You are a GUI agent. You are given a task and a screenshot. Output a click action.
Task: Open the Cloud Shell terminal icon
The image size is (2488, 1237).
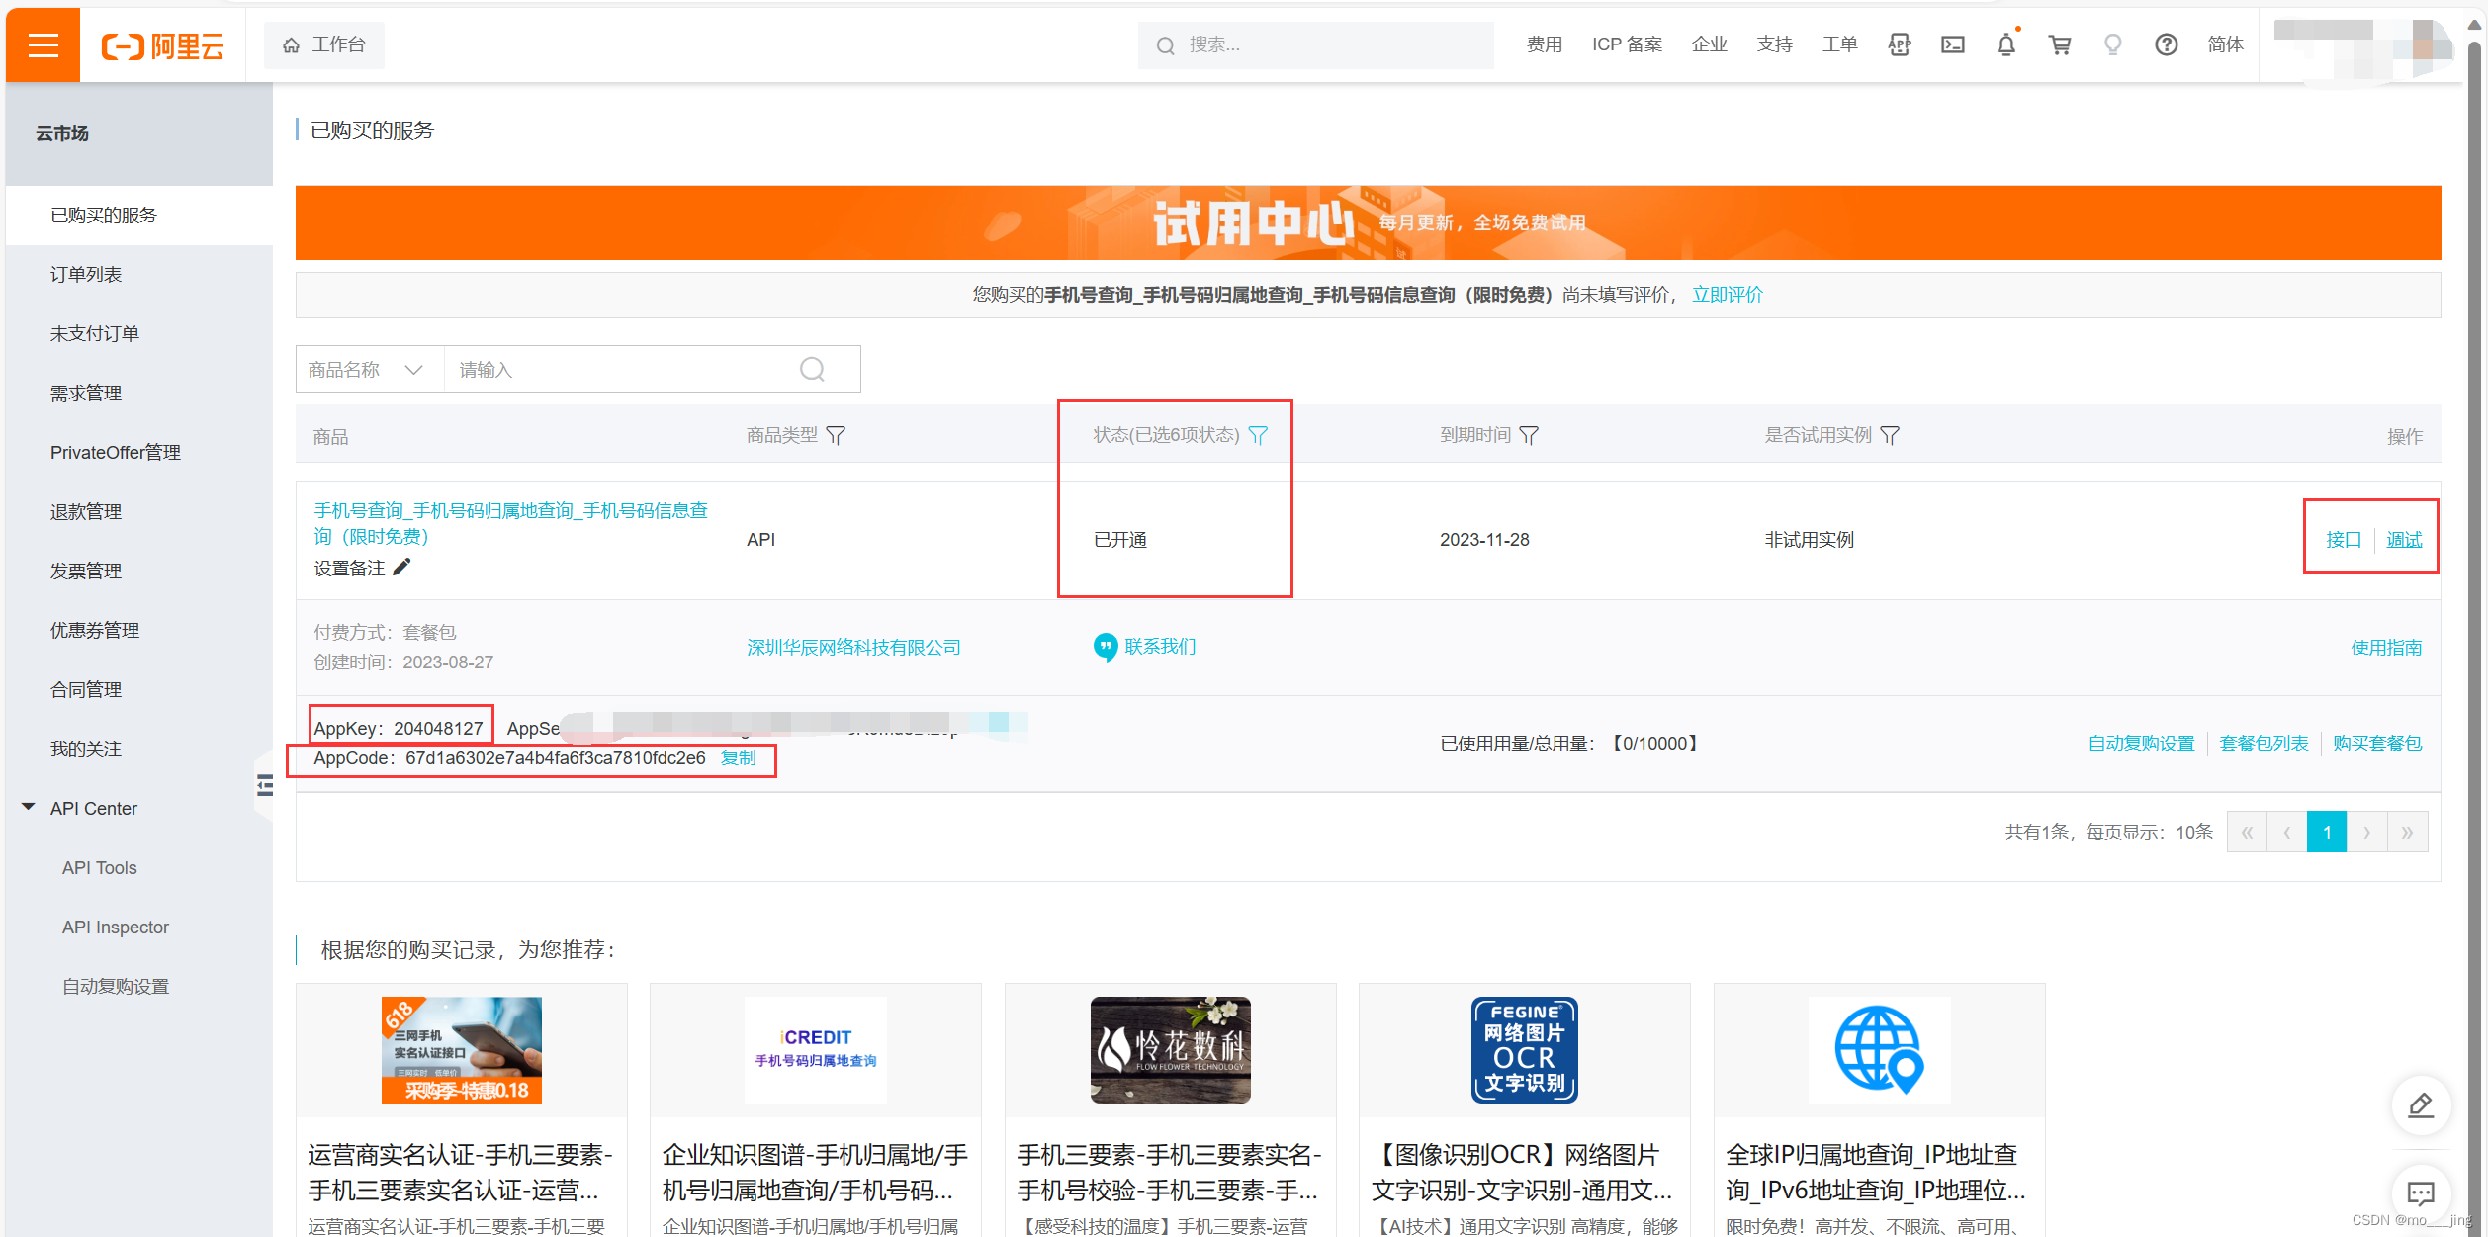(1952, 44)
